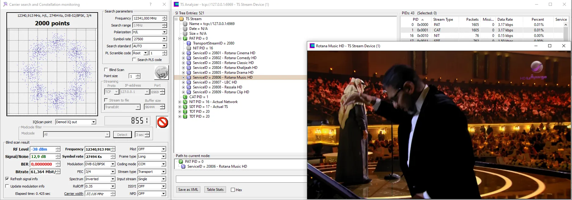Expand the Rotana Cinema HD service node
This screenshot has width=572, height=200.
coord(183,53)
